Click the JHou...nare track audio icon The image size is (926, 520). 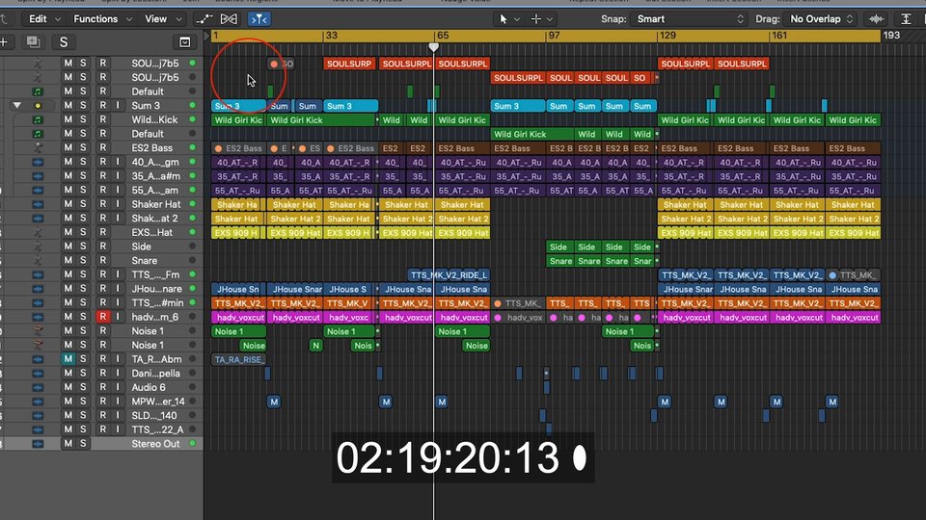pos(38,289)
